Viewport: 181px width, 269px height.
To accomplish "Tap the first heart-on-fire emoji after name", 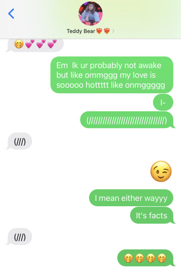I will [99, 31].
